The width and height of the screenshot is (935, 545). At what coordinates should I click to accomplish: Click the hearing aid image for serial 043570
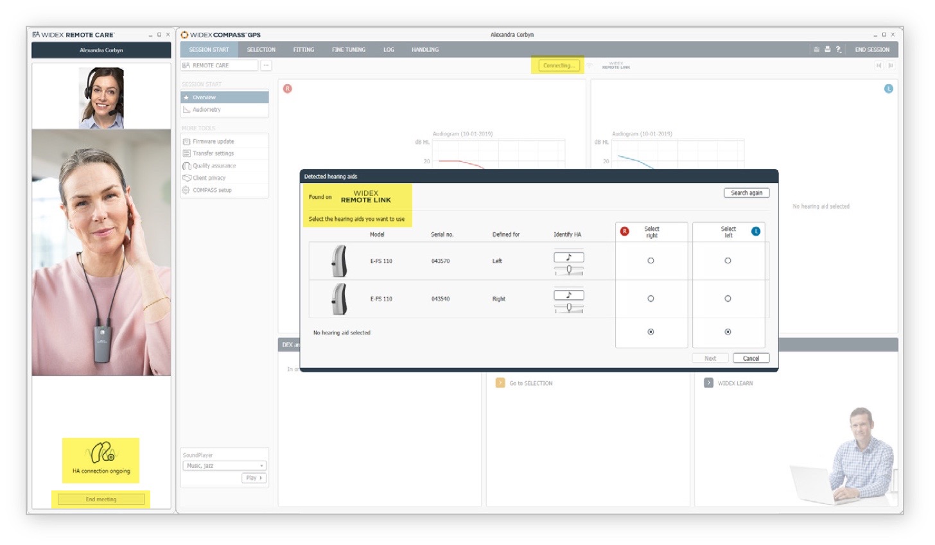click(x=339, y=261)
